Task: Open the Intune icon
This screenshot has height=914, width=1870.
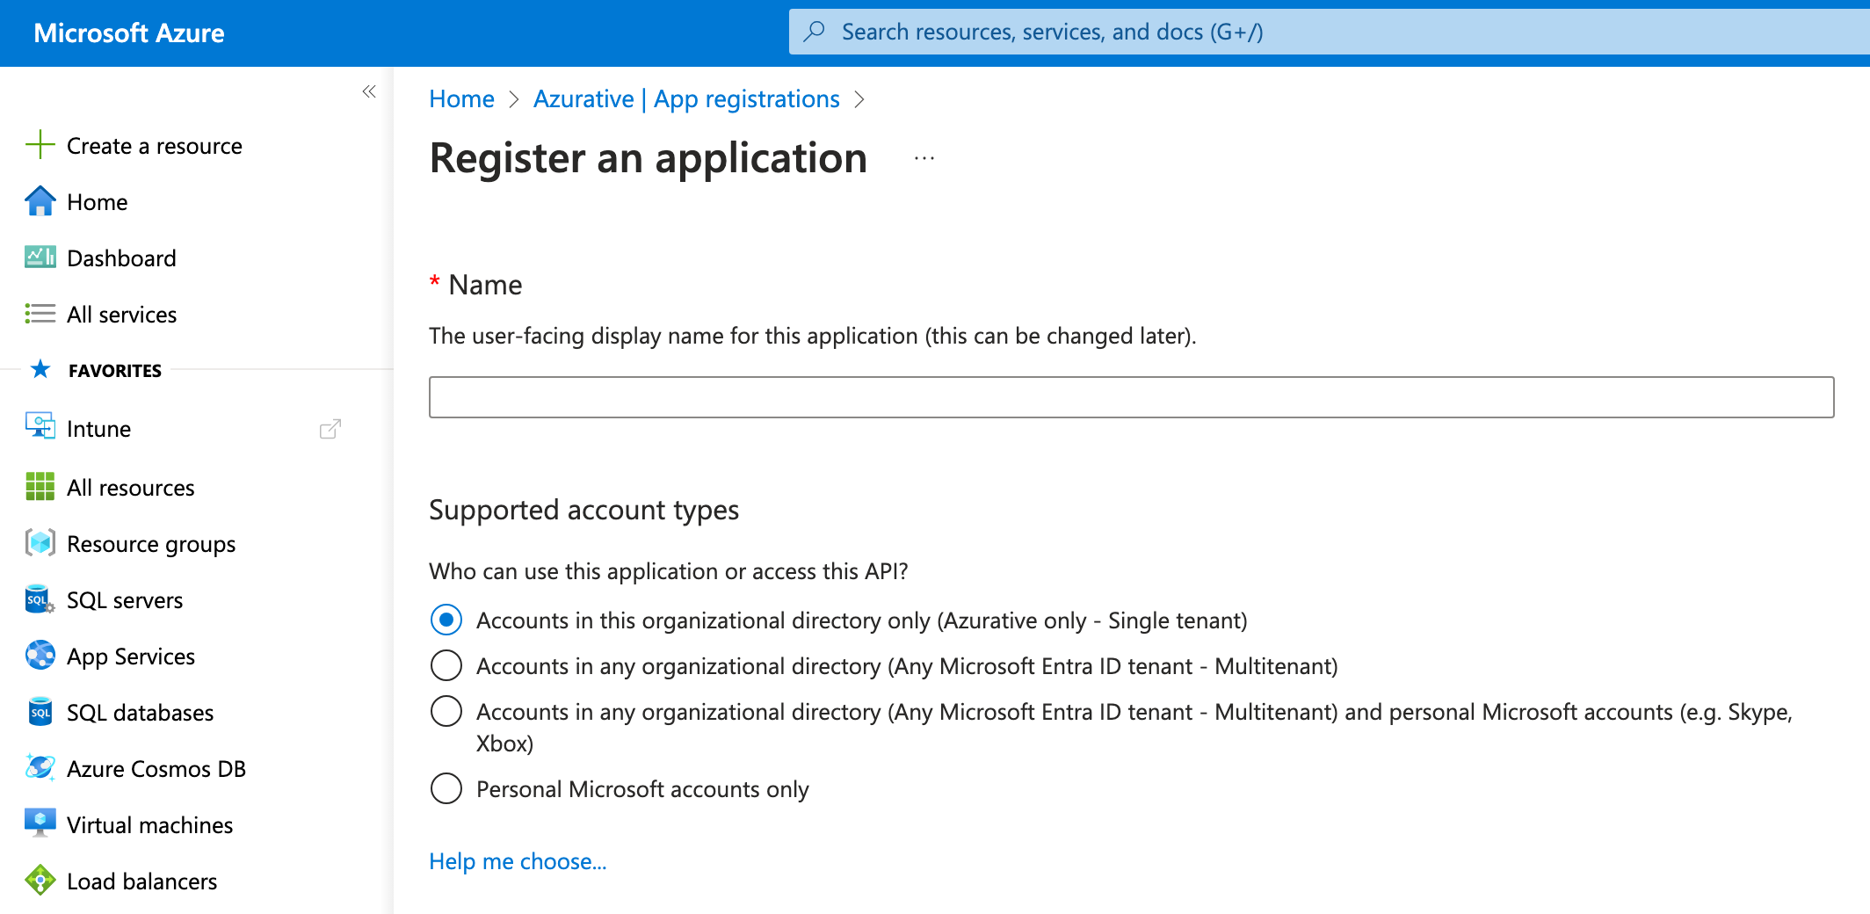Action: (x=40, y=428)
